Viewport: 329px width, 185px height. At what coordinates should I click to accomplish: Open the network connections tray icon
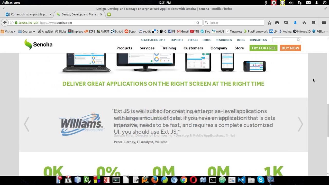[300, 3]
